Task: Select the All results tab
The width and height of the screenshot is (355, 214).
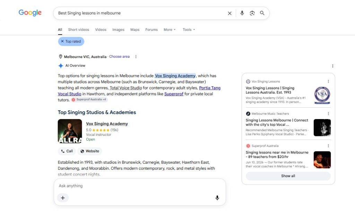Action: click(60, 30)
